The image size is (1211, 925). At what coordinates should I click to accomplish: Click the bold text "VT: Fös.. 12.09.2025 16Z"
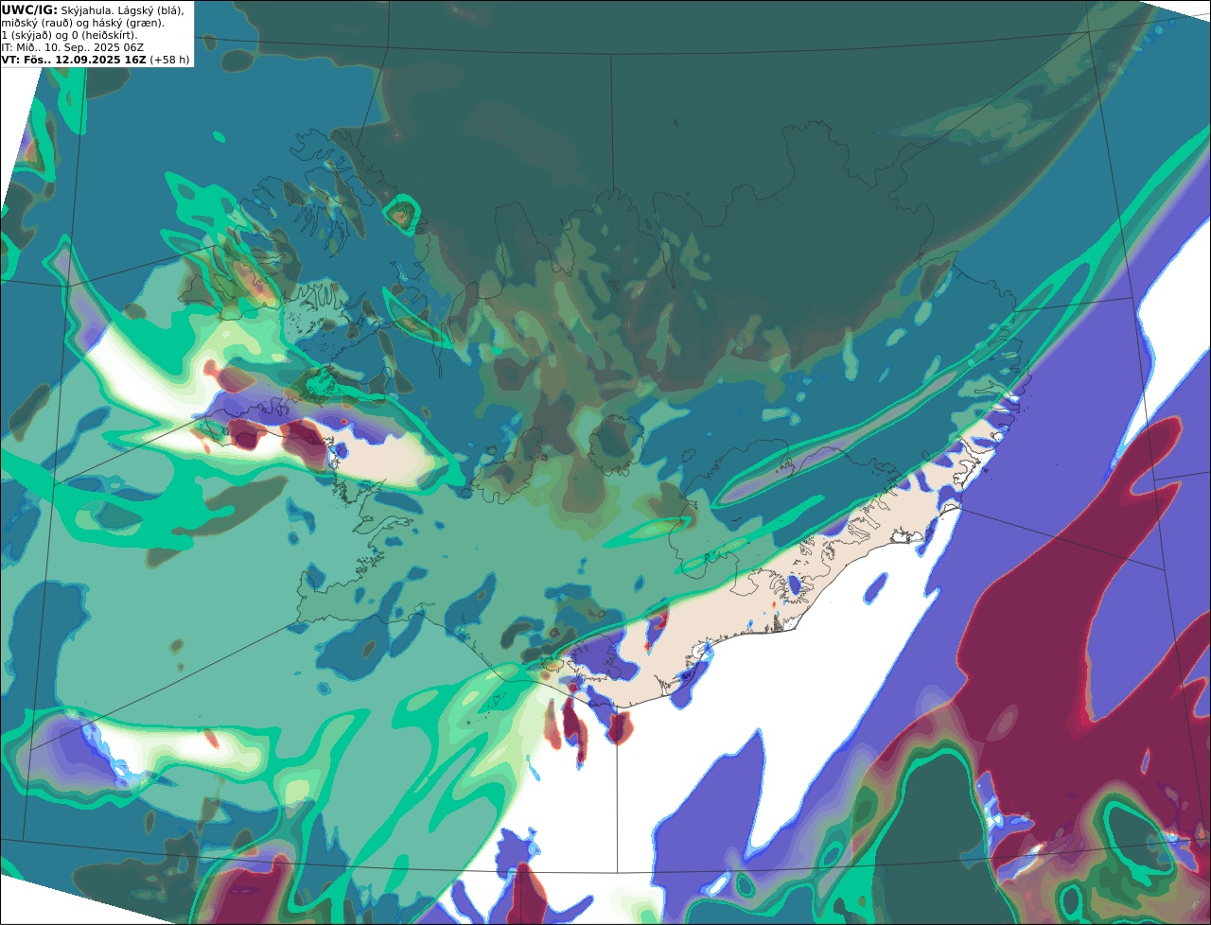pyautogui.click(x=74, y=60)
